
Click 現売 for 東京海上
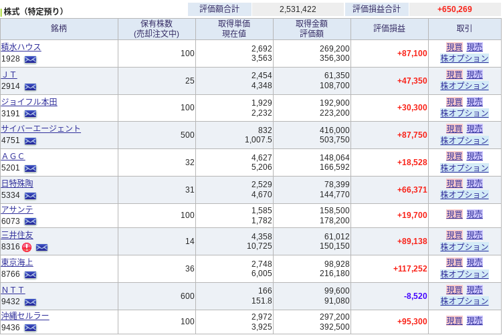coord(474,263)
